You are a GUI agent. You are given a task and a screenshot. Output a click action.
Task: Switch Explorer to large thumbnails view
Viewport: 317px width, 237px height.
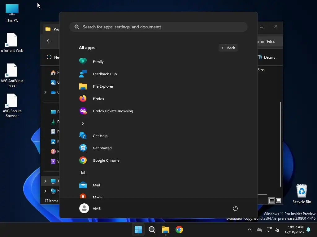pyautogui.click(x=278, y=201)
